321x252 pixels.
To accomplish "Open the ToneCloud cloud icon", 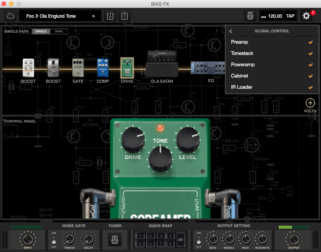I will pyautogui.click(x=11, y=16).
